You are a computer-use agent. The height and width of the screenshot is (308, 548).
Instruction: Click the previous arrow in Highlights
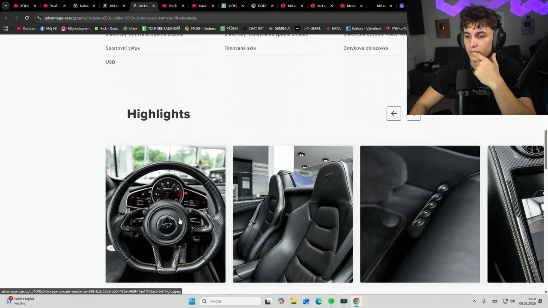(394, 113)
